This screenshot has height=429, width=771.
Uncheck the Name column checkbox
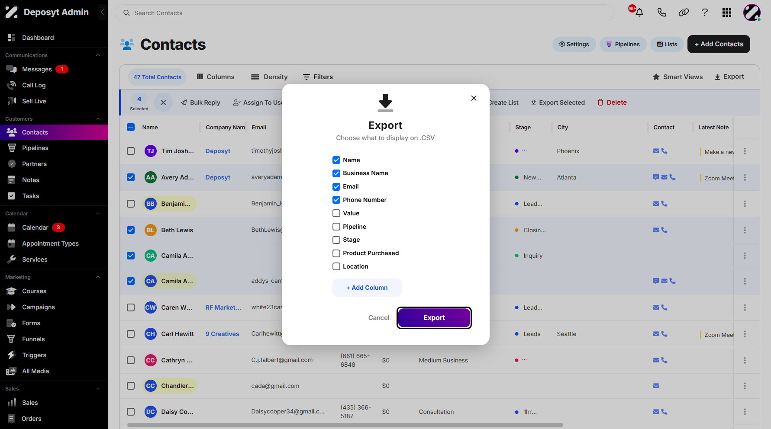point(336,160)
